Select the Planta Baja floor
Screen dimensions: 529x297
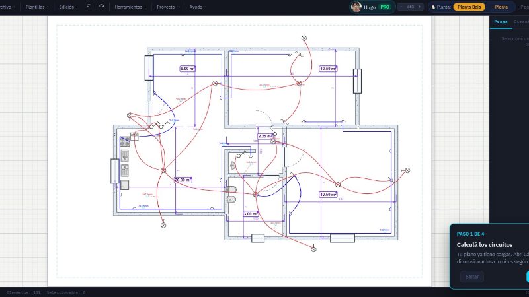[469, 7]
